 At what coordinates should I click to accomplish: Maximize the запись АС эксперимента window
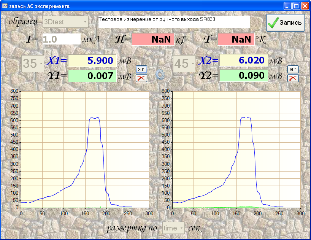click(296, 6)
